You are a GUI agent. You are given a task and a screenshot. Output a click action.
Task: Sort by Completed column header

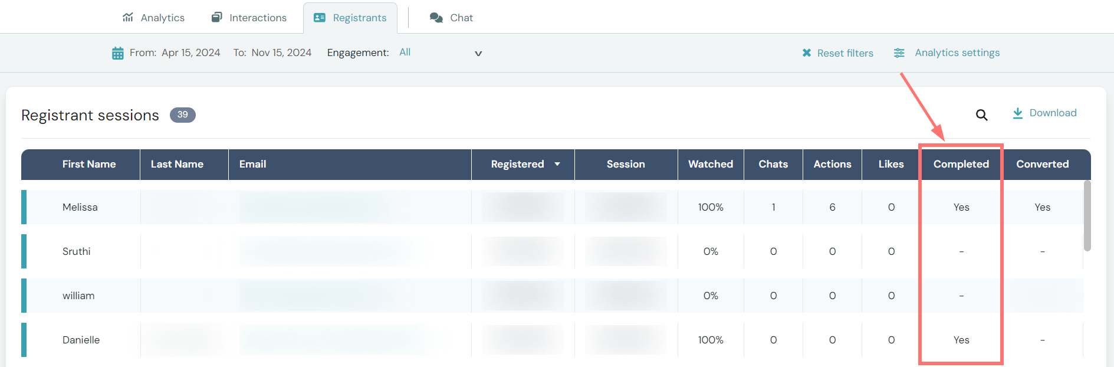[961, 164]
